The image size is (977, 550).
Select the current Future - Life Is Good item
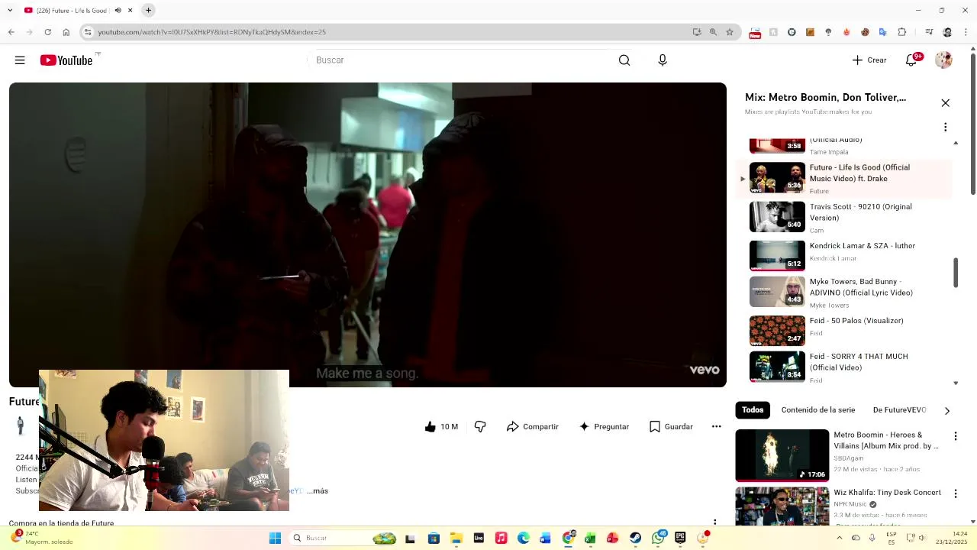point(844,179)
